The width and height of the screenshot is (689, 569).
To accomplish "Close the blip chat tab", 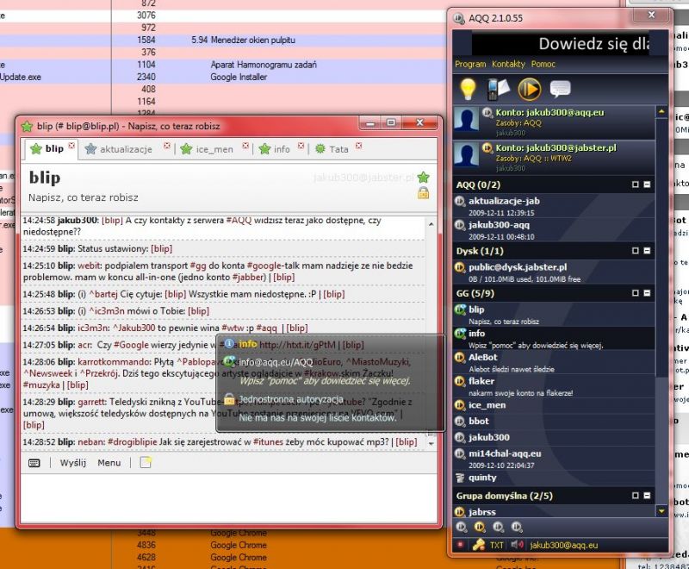I will (71, 145).
